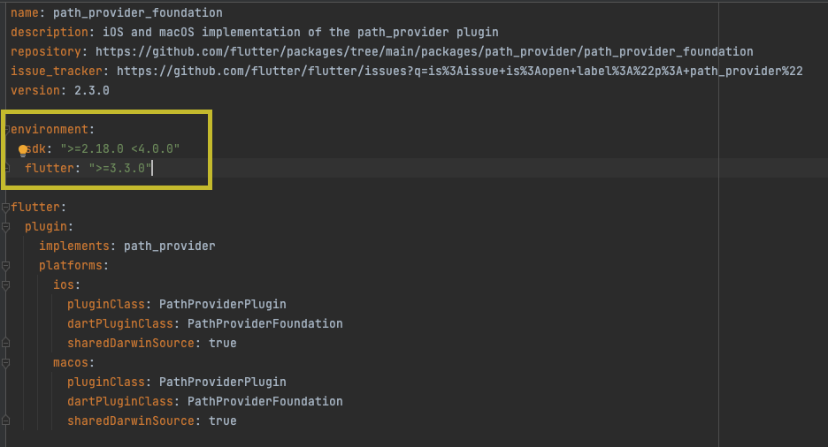
Task: Click PathProviderPlugin value under ios
Action: tap(222, 305)
